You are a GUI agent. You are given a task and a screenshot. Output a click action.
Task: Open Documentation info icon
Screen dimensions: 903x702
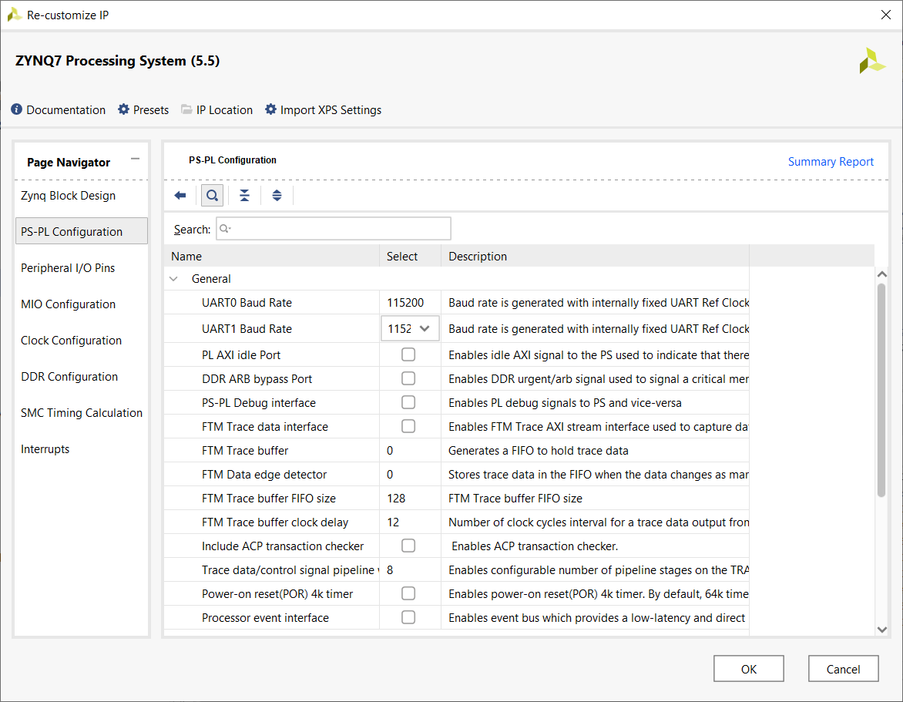point(17,109)
